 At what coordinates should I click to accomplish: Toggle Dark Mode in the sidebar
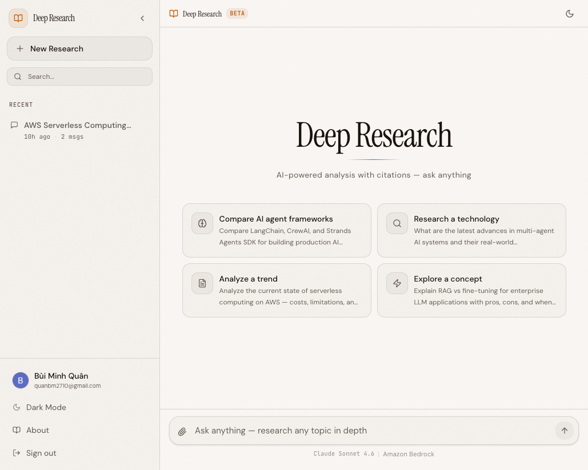pyautogui.click(x=79, y=407)
